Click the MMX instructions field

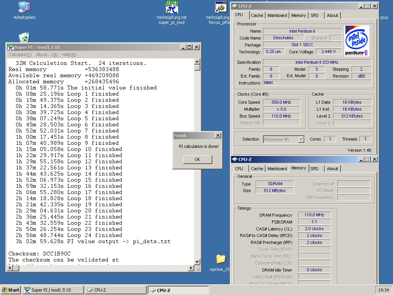317,83
